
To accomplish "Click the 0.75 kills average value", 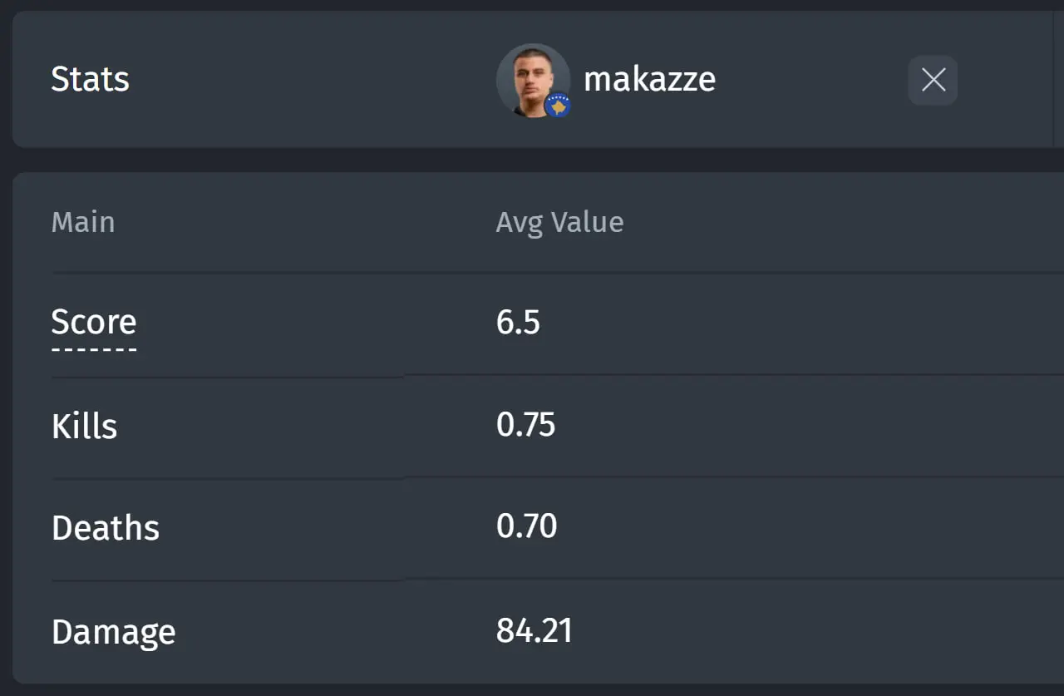I will tap(525, 425).
